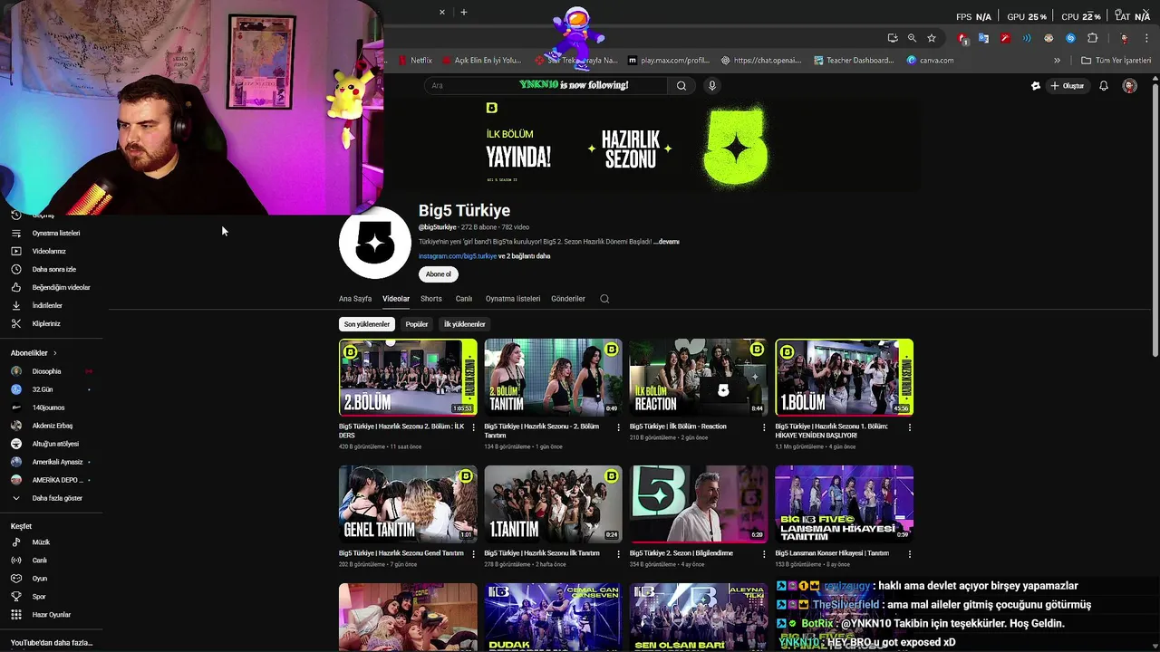The height and width of the screenshot is (652, 1160).
Task: Open Teacher Dashboard bookmark
Action: click(x=854, y=61)
